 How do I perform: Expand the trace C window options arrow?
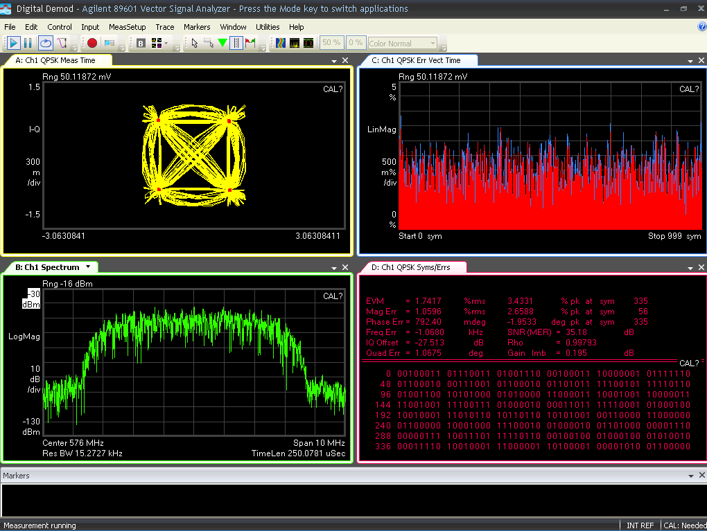(690, 61)
